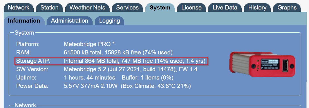The height and width of the screenshot is (108, 309).
Task: Click the Meteobridge PRO device image
Action: 262,64
